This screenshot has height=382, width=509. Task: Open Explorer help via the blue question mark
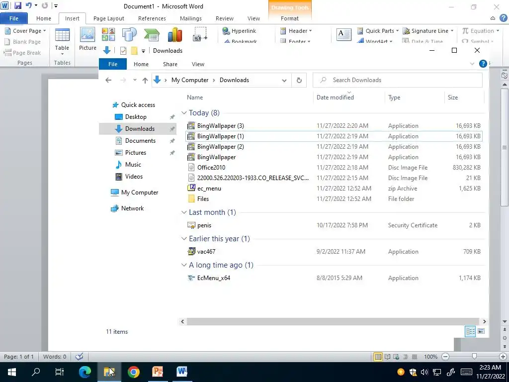(x=483, y=64)
